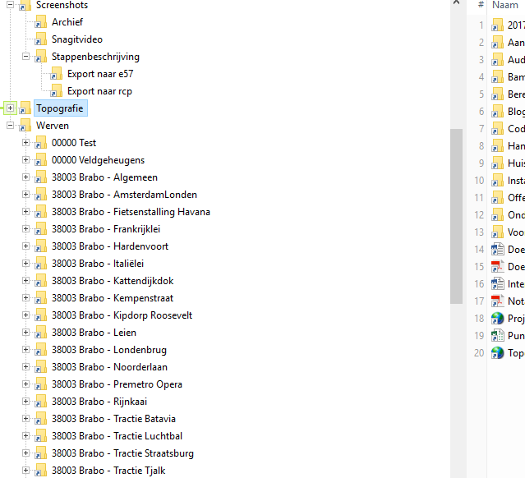The width and height of the screenshot is (525, 478).
Task: Expand the 38003 Brabo - Leien node
Action: (25, 333)
